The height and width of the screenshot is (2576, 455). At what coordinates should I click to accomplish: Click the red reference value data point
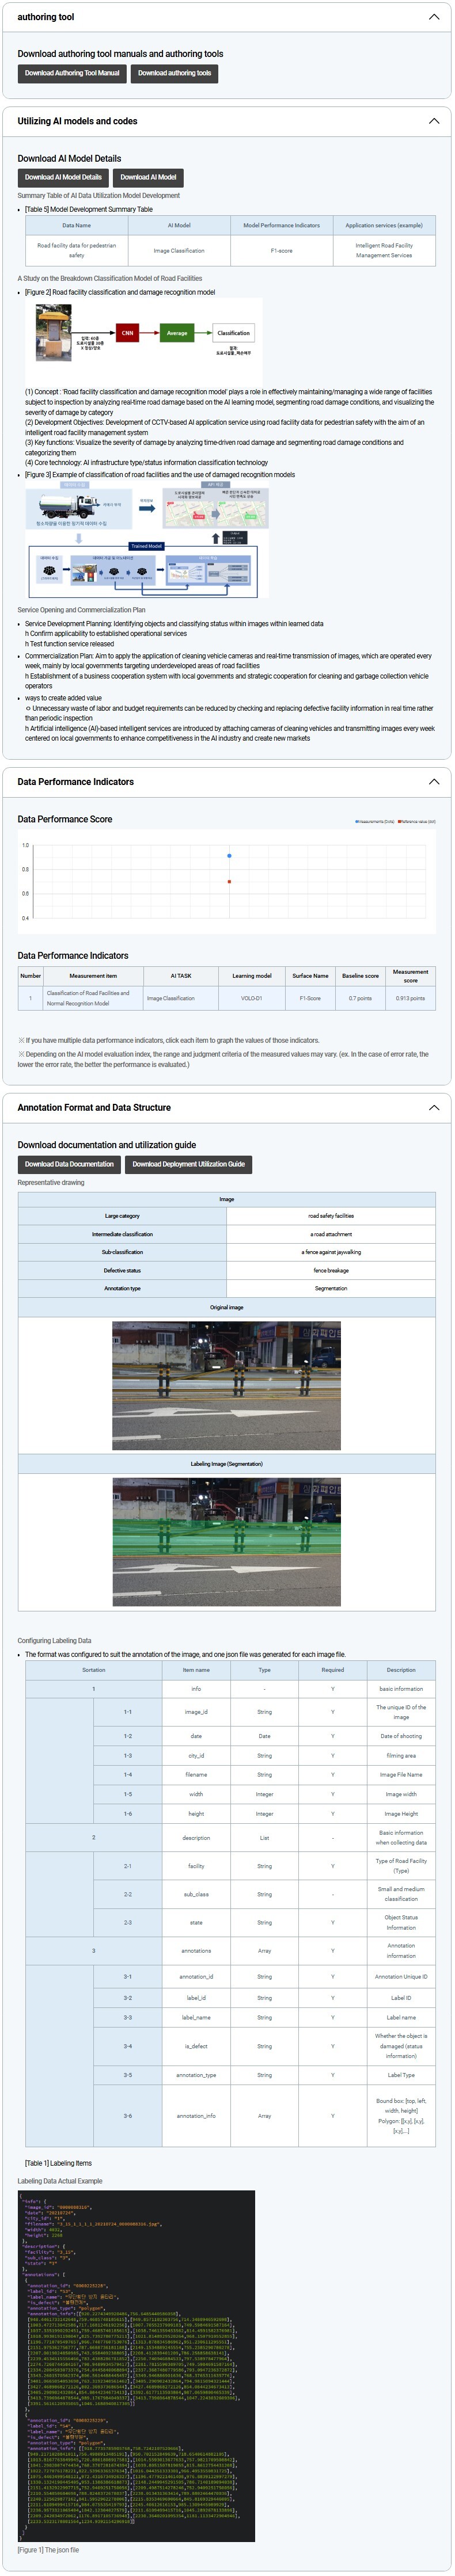pyautogui.click(x=229, y=882)
